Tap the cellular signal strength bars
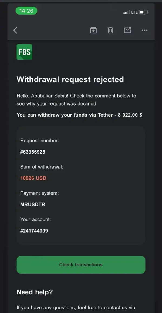Screen dimensions: 162x313 click(126, 12)
